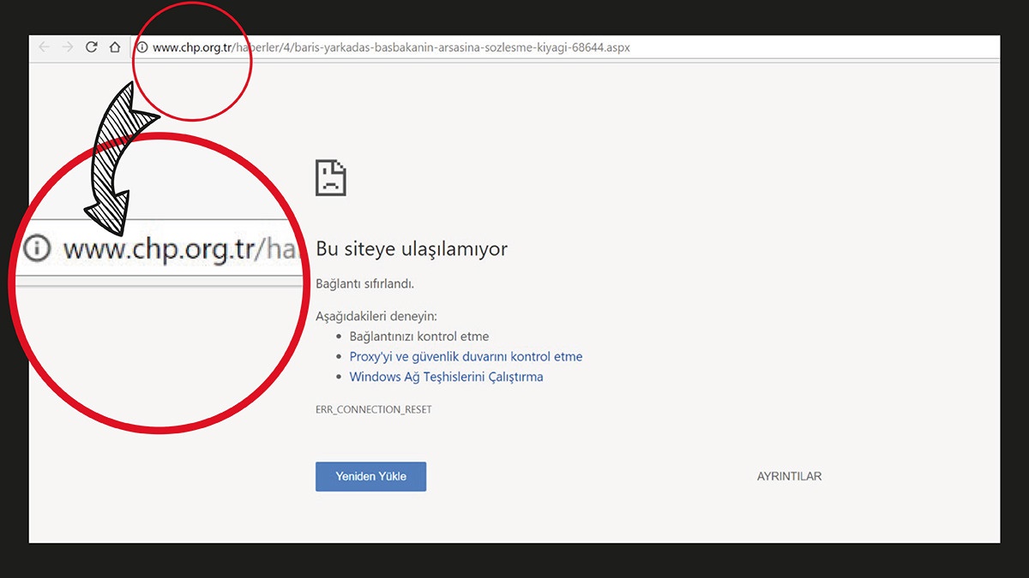This screenshot has height=578, width=1029.
Task: Open "Proxy'yi ve güvenlik duvarını kontrol etme" link
Action: click(466, 356)
